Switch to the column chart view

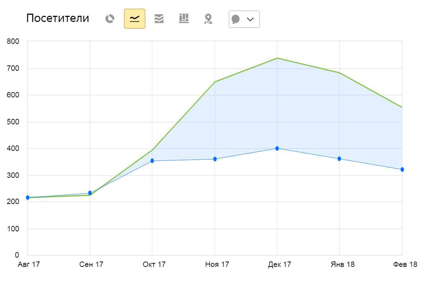point(184,19)
